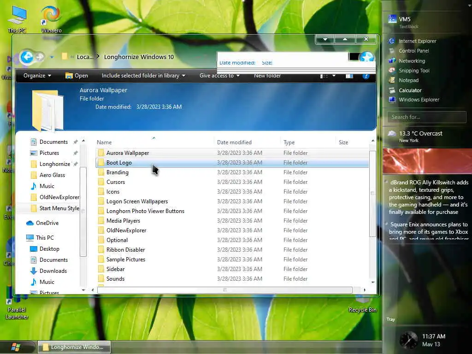Select the Media Players folder
Image resolution: width=472 pixels, height=354 pixels.
tap(232, 221)
